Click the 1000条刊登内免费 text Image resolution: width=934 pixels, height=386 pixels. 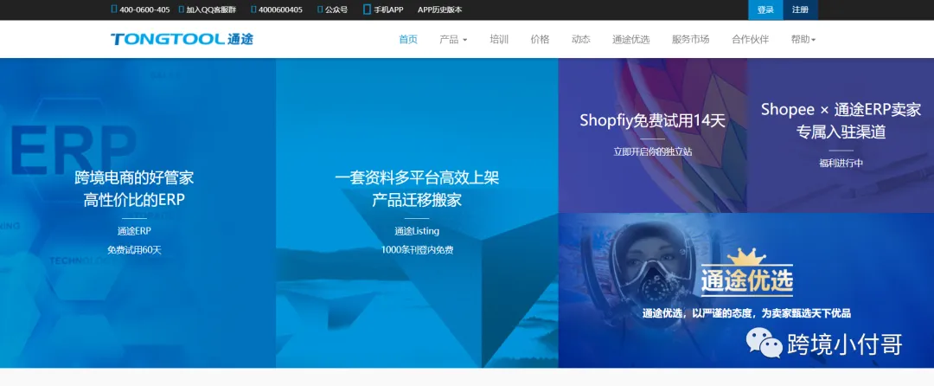tap(417, 250)
